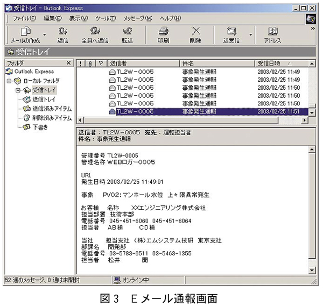Open the メッセージ(M) menu
Screen dimensions: 323x307
coord(138,18)
